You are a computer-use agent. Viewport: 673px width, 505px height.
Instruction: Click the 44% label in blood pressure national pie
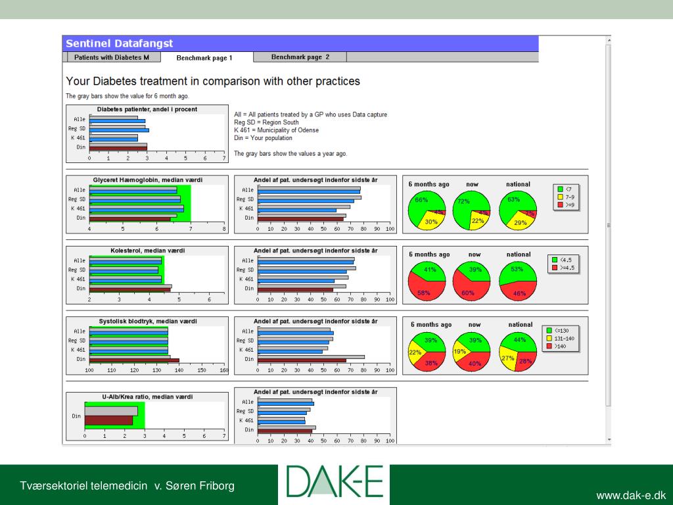coord(519,340)
